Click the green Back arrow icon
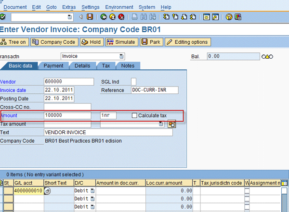The image size is (289, 212). (104, 17)
